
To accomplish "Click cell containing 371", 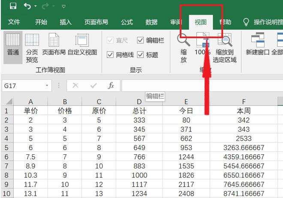I will pyautogui.click(x=186, y=129).
